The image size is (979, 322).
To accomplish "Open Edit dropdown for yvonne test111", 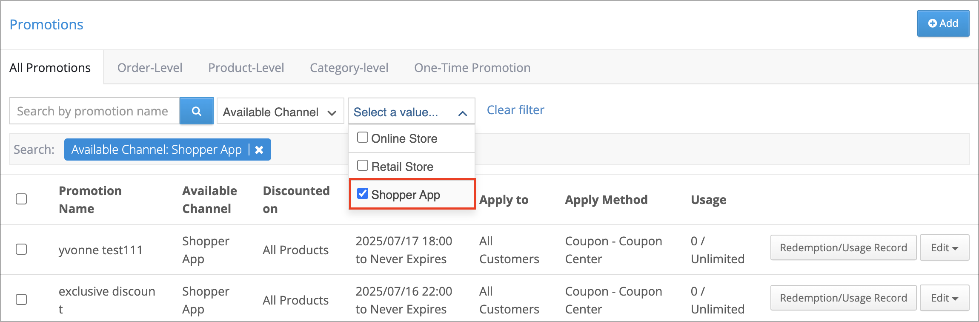I will [x=944, y=248].
